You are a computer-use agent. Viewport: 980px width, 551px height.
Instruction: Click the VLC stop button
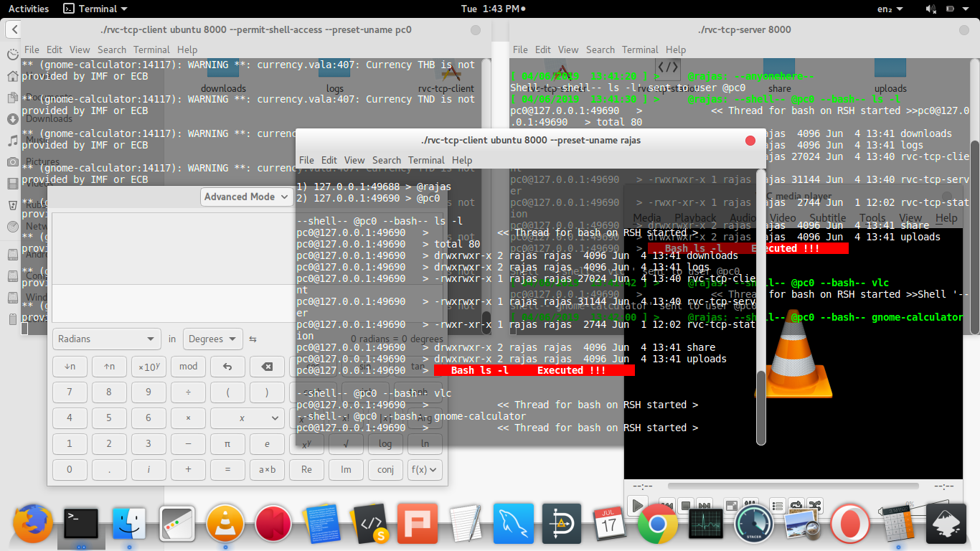pos(685,505)
